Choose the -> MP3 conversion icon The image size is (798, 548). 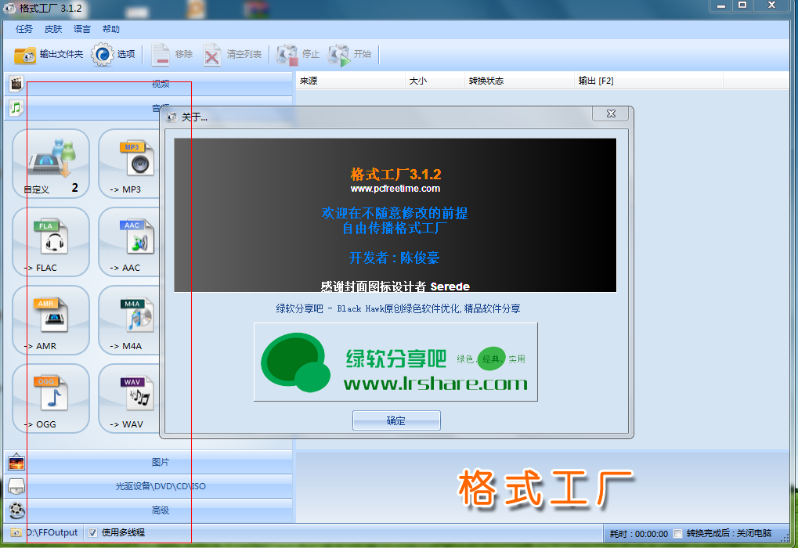[129, 164]
